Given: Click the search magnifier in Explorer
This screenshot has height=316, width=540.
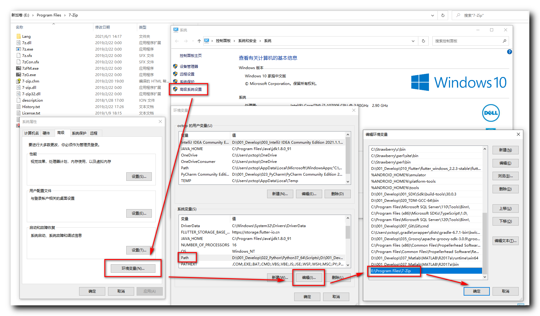Looking at the screenshot, I should (458, 15).
